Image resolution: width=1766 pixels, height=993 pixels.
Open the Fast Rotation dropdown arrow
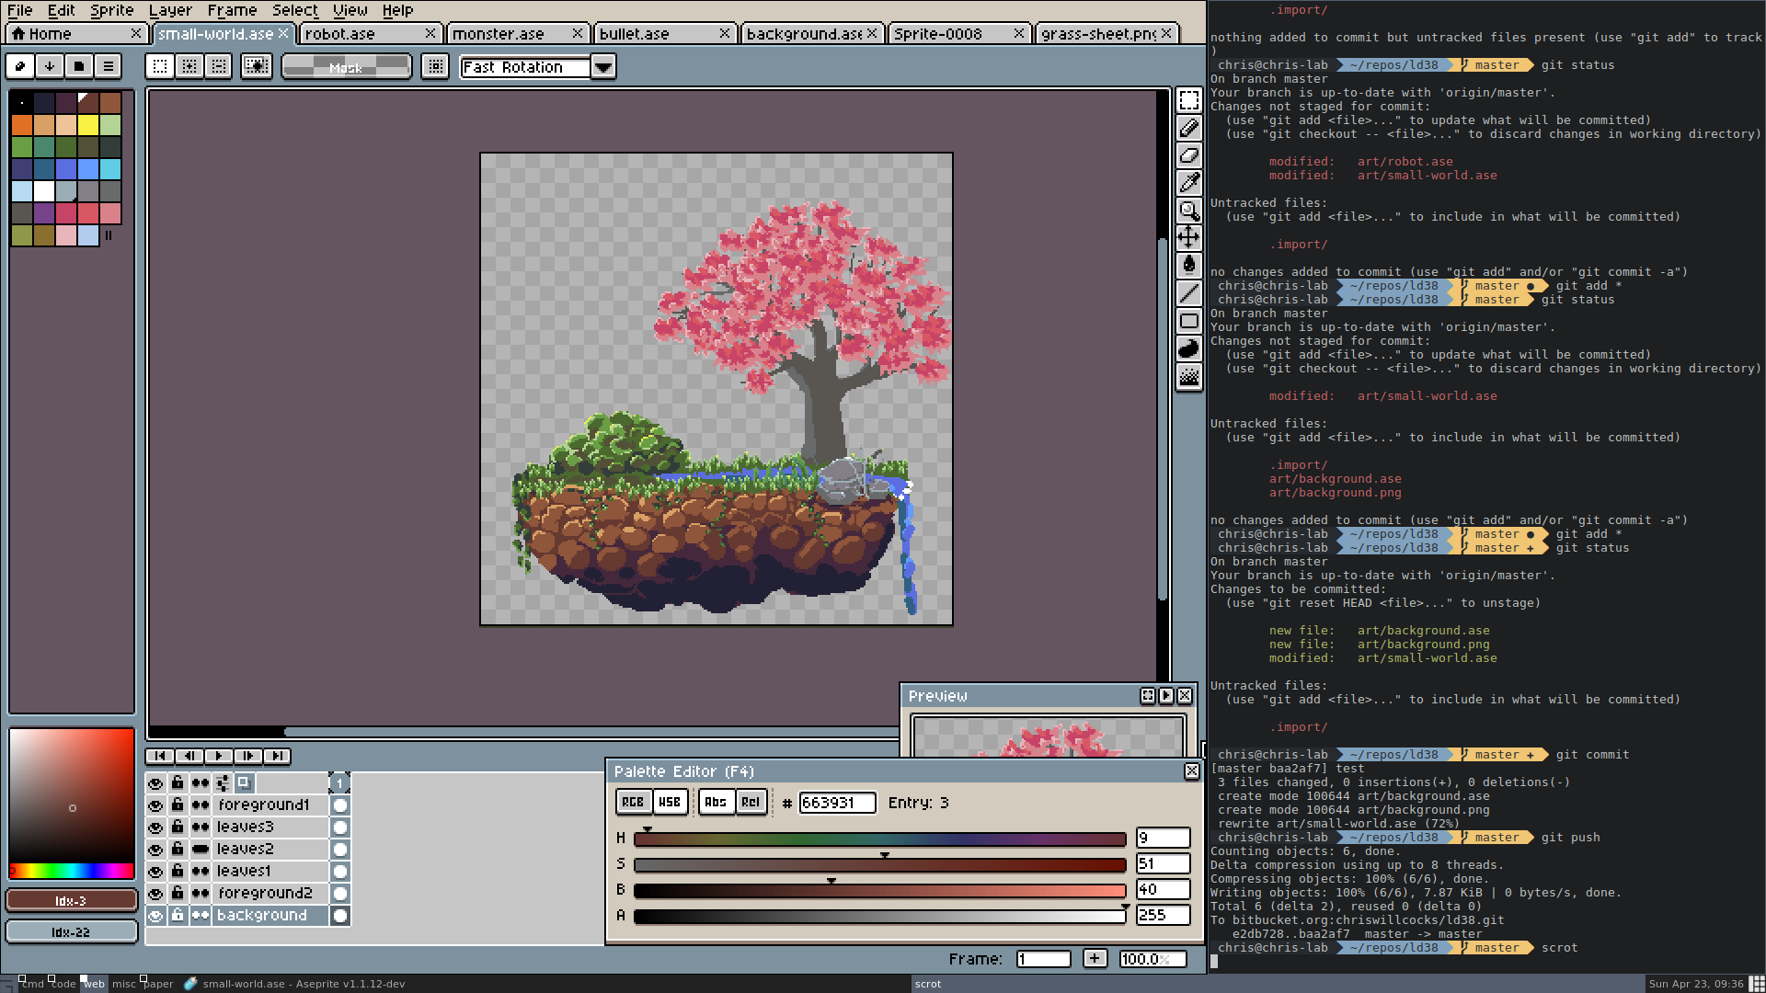[x=603, y=67]
